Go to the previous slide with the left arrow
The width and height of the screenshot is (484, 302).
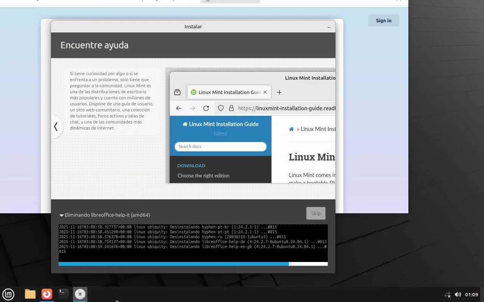(x=56, y=127)
